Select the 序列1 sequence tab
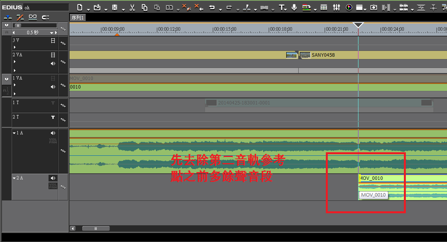This screenshot has height=242, width=447. pos(78,17)
